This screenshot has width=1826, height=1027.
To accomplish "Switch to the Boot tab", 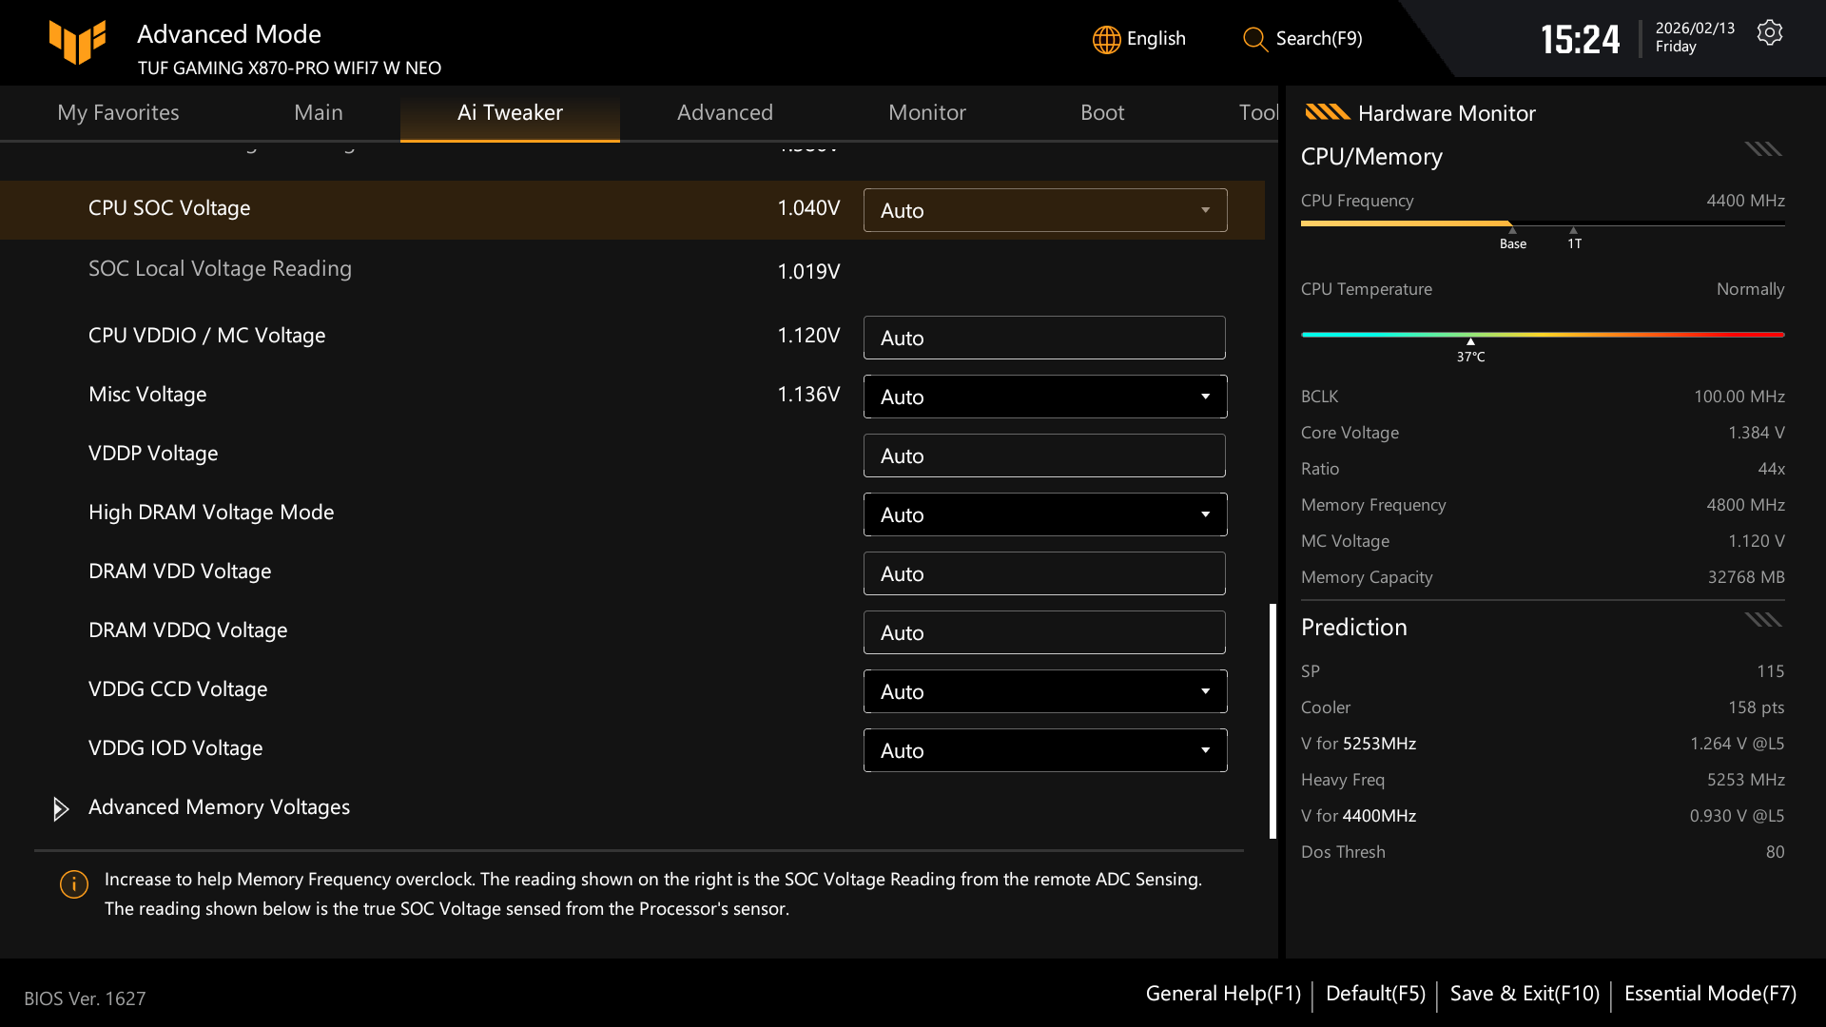I will [x=1102, y=112].
